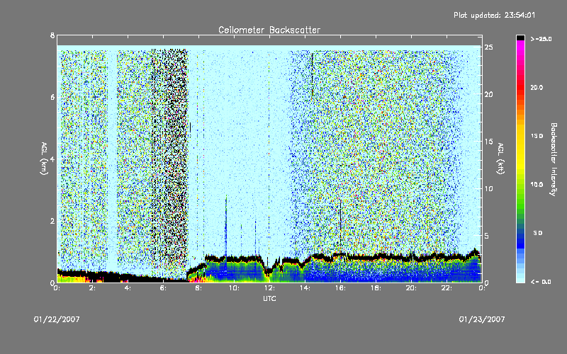Click the '4:' hour tick on UTC axis
Image resolution: width=567 pixels, height=354 pixels.
coord(128,288)
